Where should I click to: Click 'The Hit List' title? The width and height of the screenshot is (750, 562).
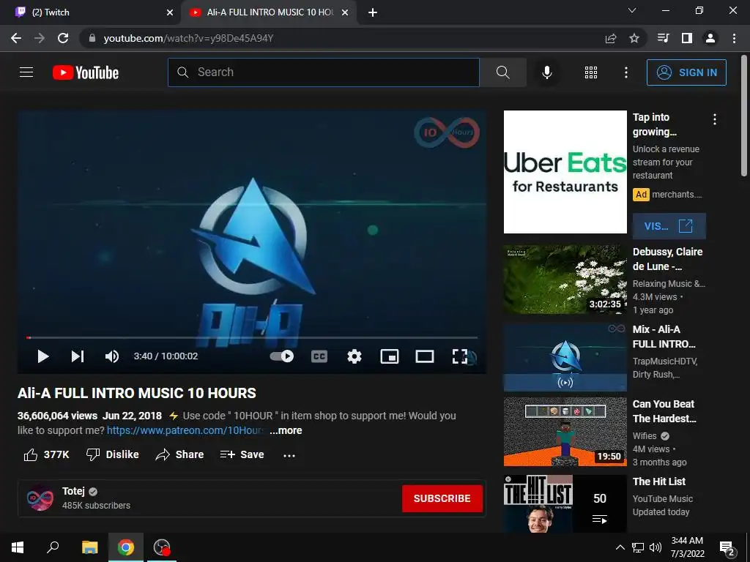(x=658, y=482)
